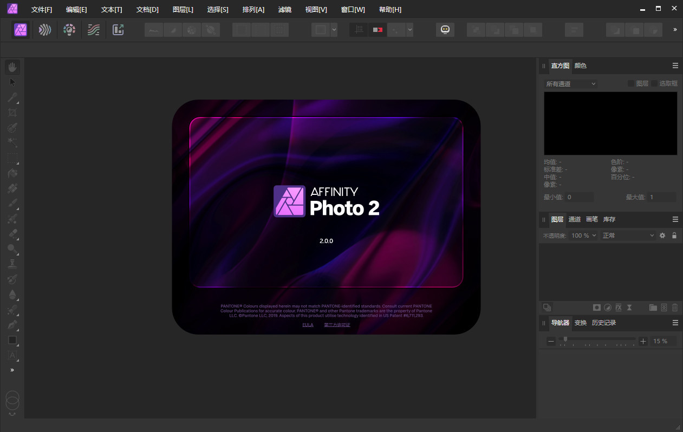
Task: Open the 正常 blend mode dropdown
Action: click(x=627, y=235)
